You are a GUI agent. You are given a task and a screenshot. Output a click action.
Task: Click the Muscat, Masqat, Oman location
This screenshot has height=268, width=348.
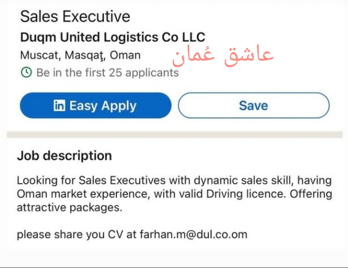[x=80, y=55]
